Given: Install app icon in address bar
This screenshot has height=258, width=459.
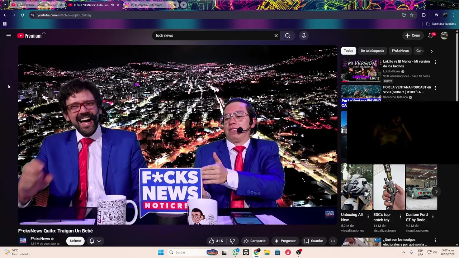Looking at the screenshot, I should [x=404, y=15].
